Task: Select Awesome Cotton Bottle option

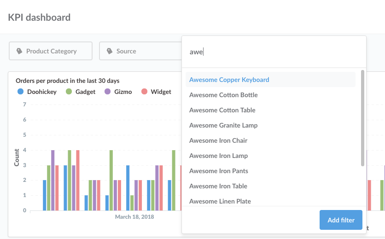Action: click(x=223, y=95)
